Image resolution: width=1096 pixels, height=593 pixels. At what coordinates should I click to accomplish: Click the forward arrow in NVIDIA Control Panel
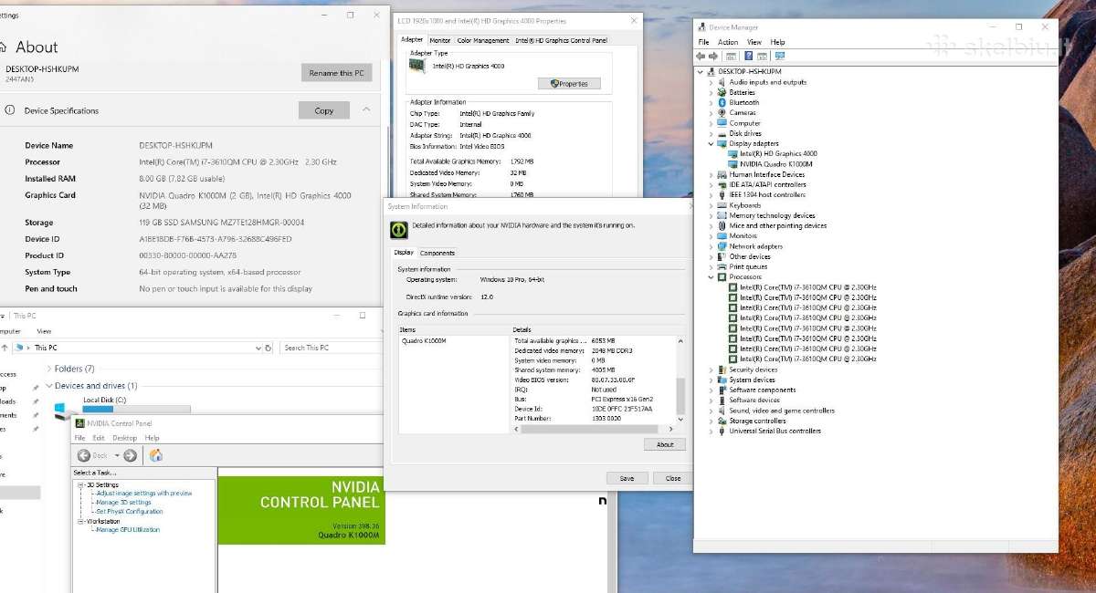coord(130,455)
